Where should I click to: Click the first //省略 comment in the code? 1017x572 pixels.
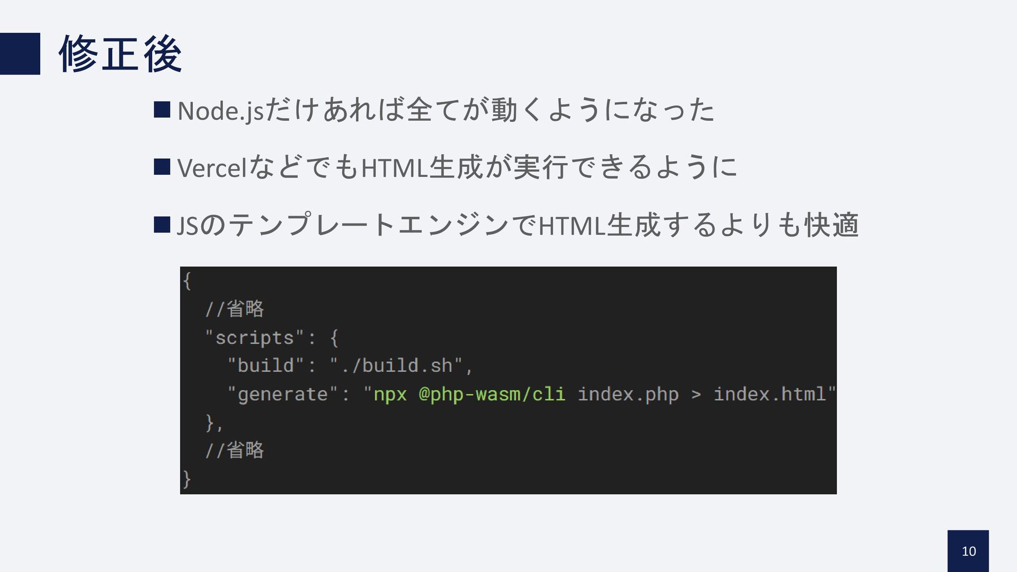[235, 308]
